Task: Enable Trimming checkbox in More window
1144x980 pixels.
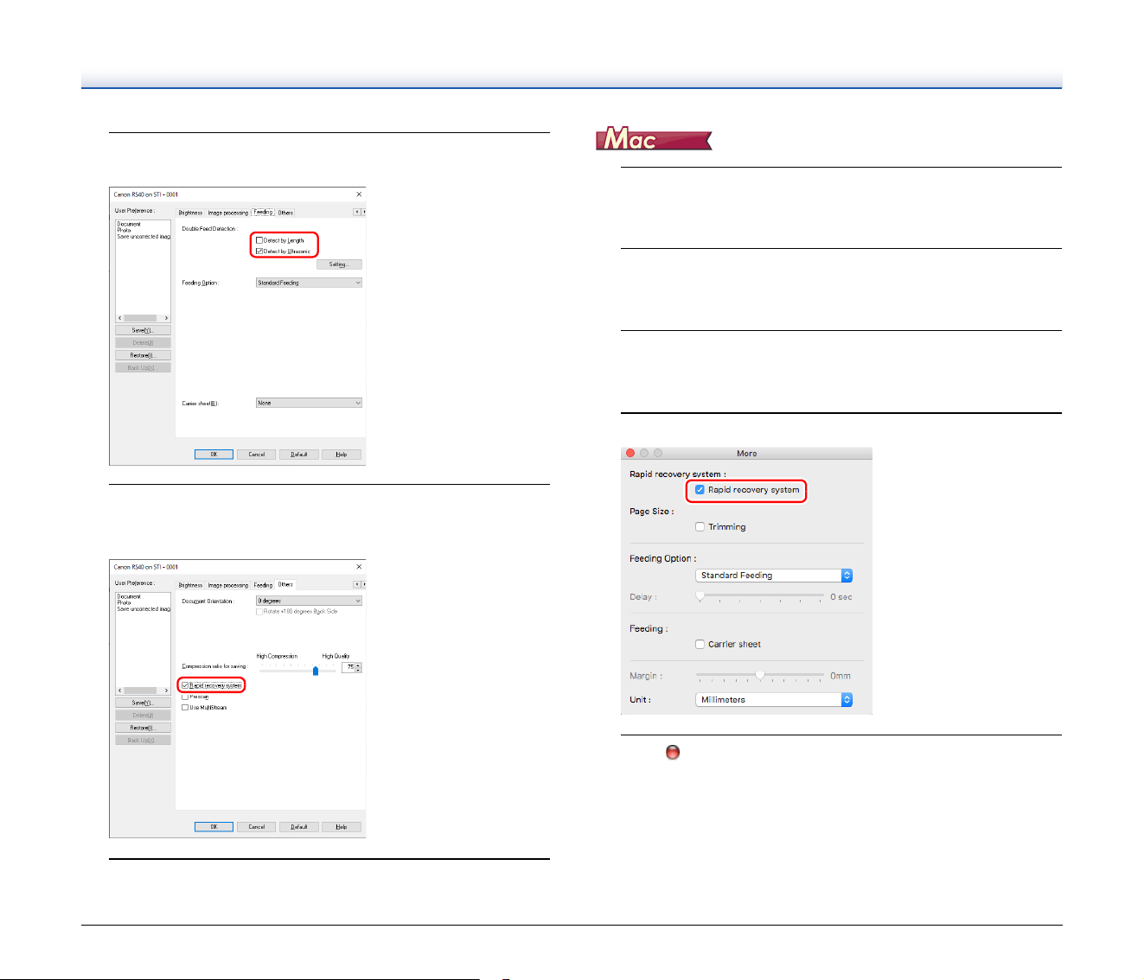Action: tap(700, 527)
